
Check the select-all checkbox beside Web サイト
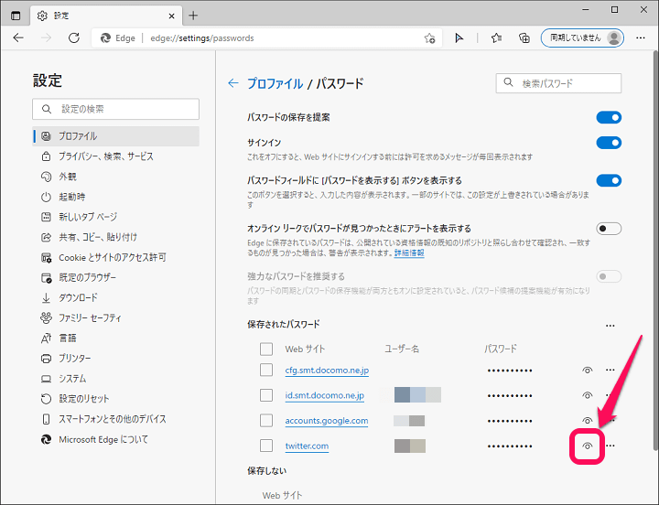[x=266, y=349]
